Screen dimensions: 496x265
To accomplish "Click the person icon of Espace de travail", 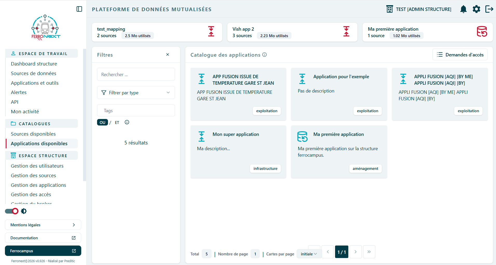I will 13,53.
